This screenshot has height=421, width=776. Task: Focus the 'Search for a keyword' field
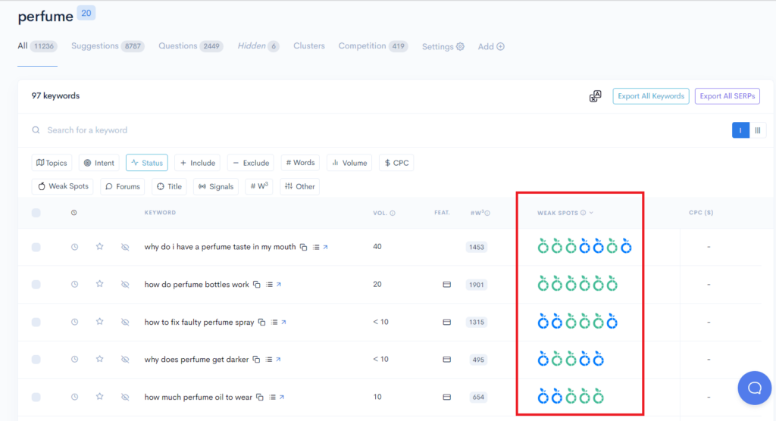[x=376, y=130]
